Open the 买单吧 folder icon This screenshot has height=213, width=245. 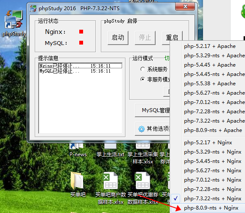[77, 181]
